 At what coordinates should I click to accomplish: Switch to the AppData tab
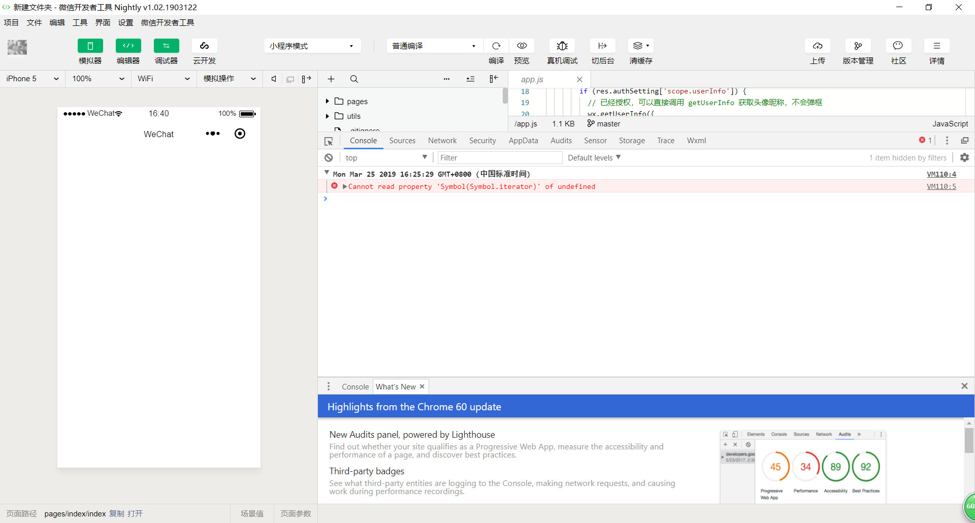click(x=523, y=141)
